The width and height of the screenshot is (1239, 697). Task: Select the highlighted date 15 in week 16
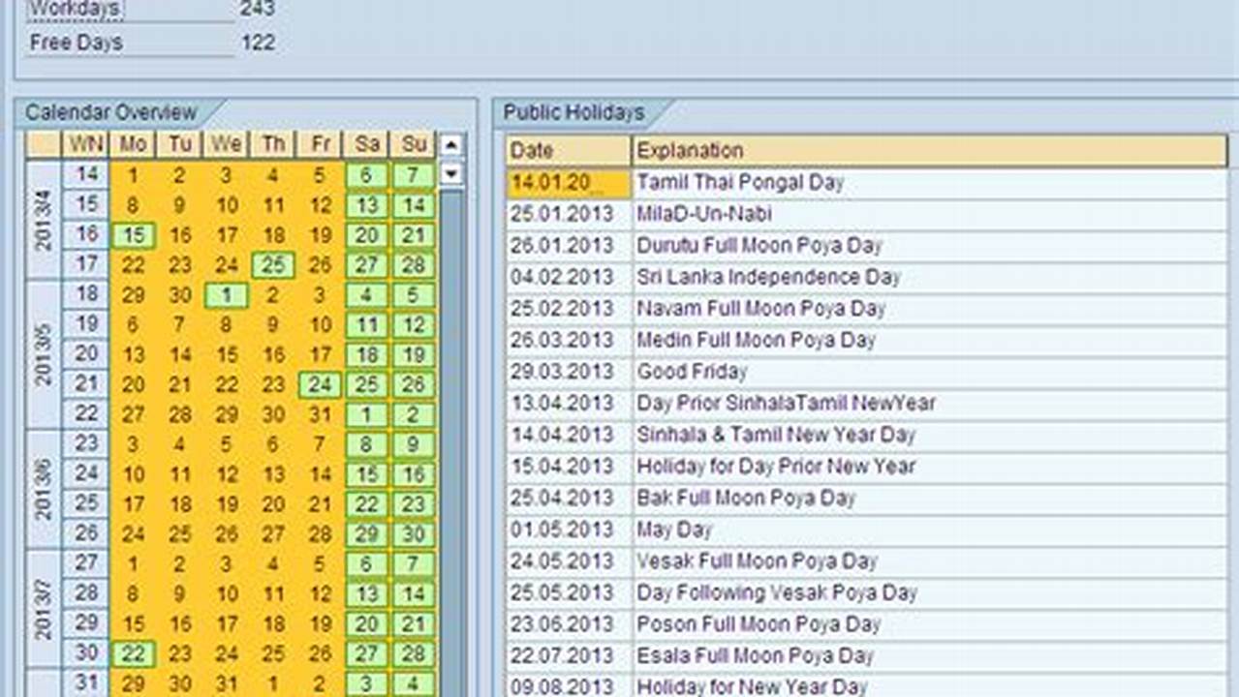point(133,234)
